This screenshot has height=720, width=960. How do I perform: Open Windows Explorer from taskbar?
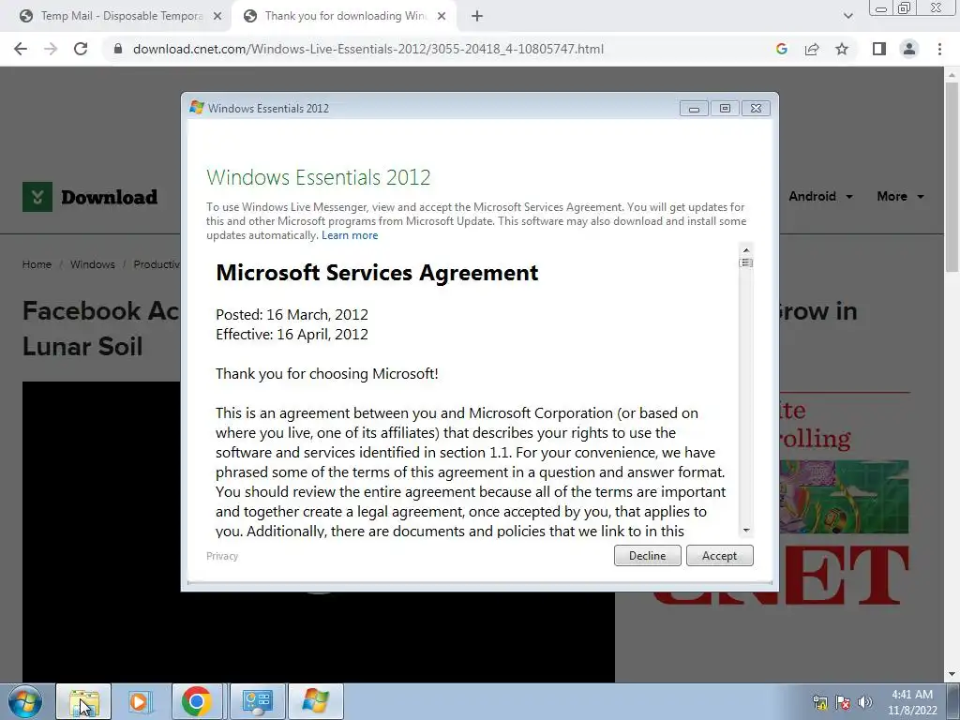(x=83, y=701)
